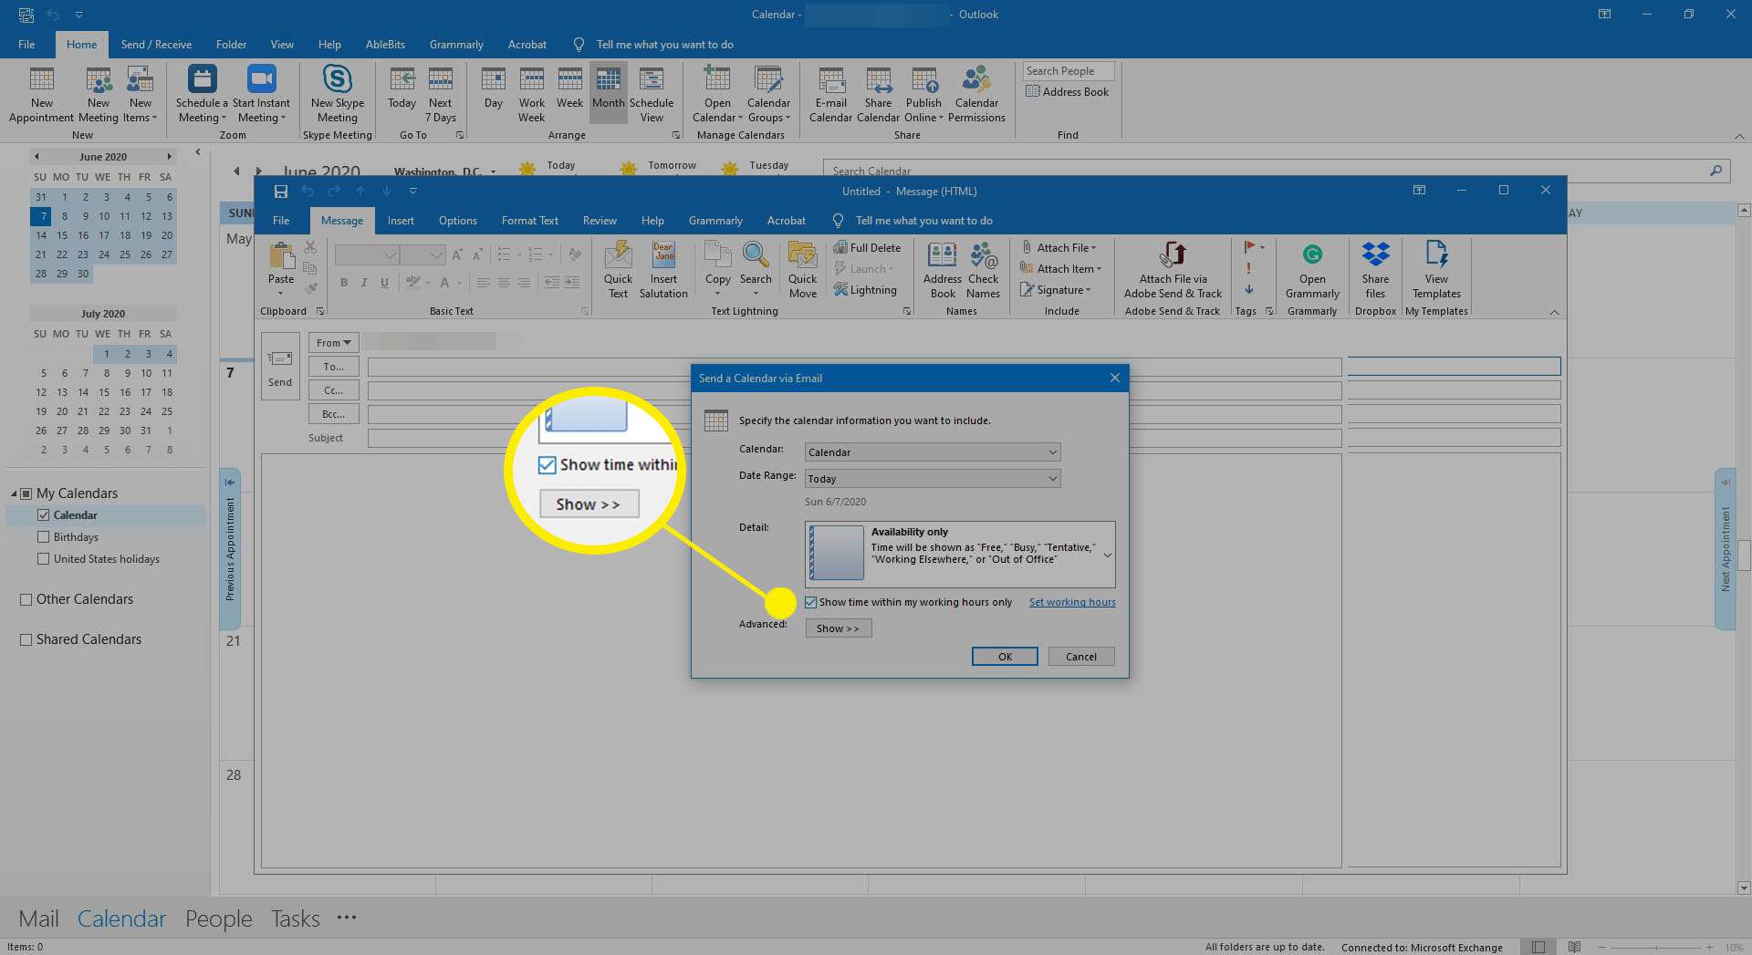
Task: Open the Open Calendar dropdown
Action: click(x=717, y=94)
